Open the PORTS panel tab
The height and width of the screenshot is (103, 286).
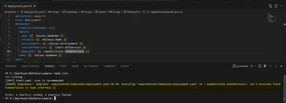coord(63,66)
